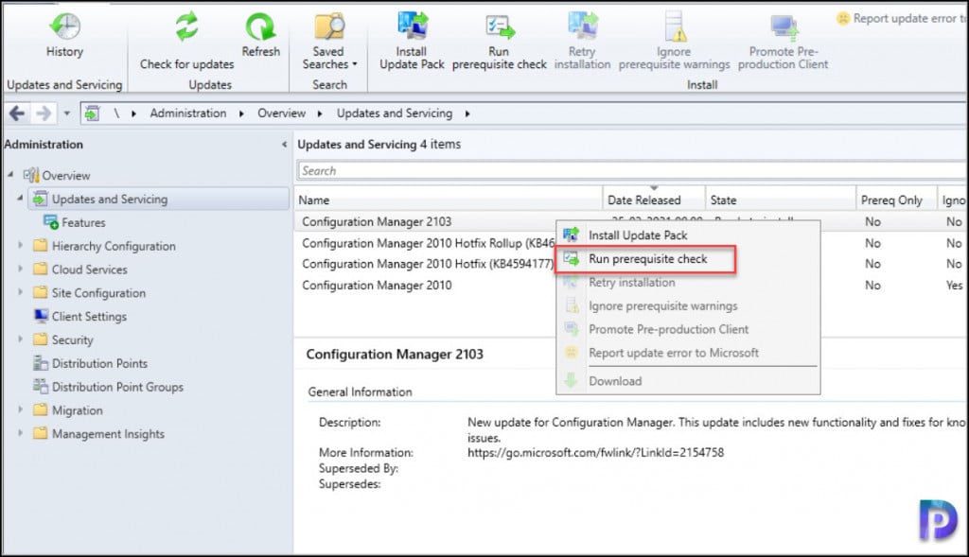Choose Ignore prerequisite warnings in context menu
This screenshot has width=969, height=557.
tap(688, 305)
